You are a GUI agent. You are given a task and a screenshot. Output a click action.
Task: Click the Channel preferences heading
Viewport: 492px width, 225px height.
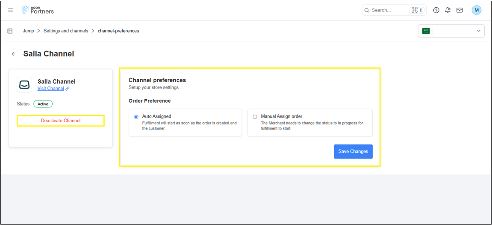157,80
